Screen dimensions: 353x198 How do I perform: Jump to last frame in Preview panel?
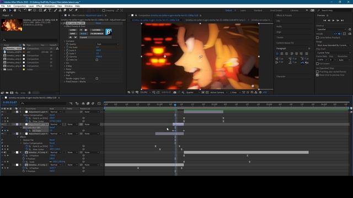pyautogui.click(x=343, y=20)
